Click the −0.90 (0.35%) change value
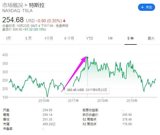 click(49, 21)
